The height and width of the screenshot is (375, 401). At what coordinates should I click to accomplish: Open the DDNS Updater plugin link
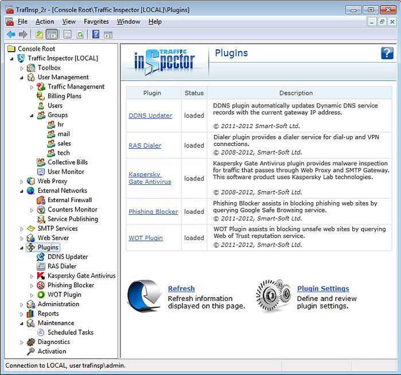coord(150,115)
